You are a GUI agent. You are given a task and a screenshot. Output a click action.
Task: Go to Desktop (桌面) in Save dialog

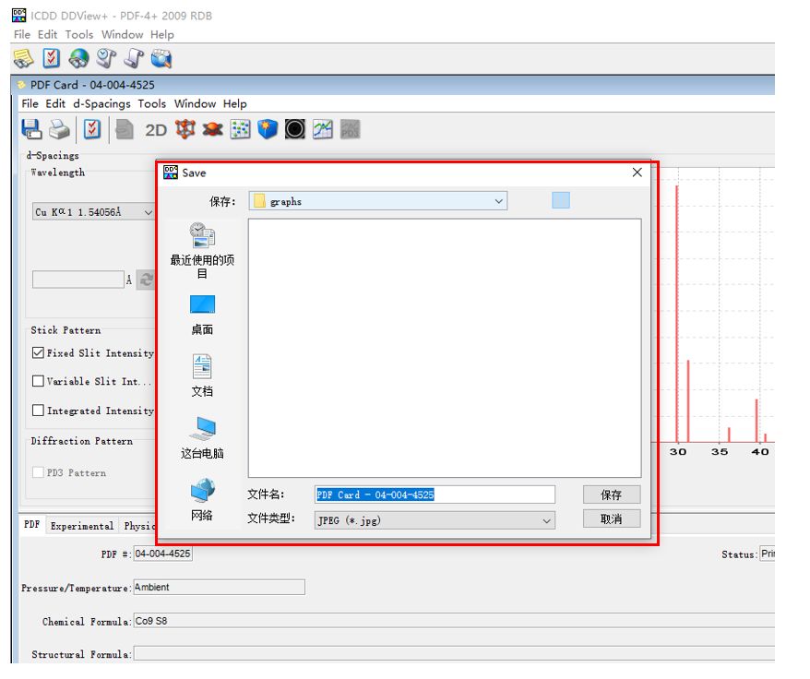pyautogui.click(x=202, y=316)
